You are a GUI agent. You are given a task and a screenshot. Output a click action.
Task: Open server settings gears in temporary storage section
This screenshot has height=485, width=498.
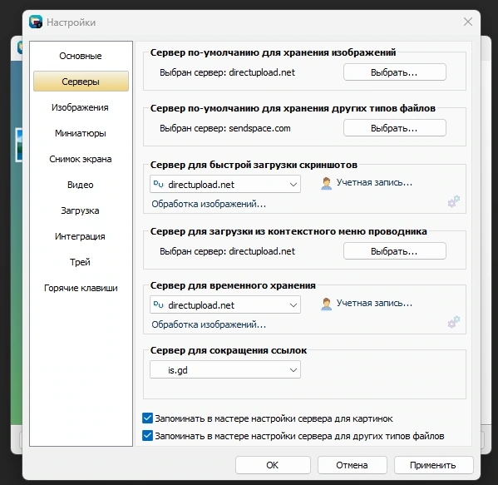[454, 322]
